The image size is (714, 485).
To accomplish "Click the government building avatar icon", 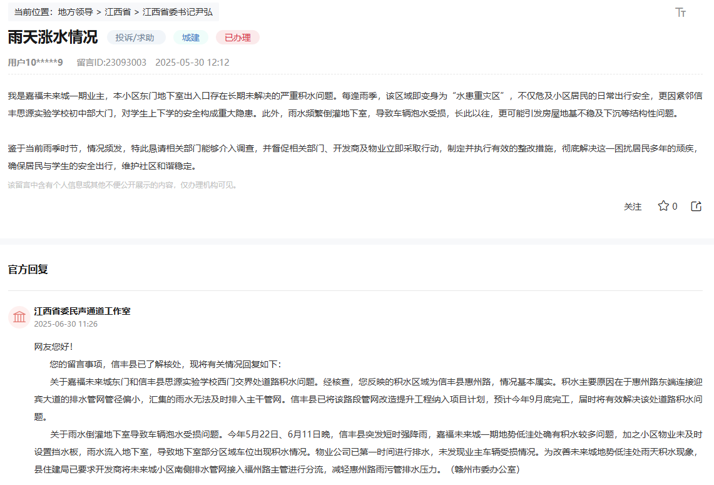I will tap(19, 317).
